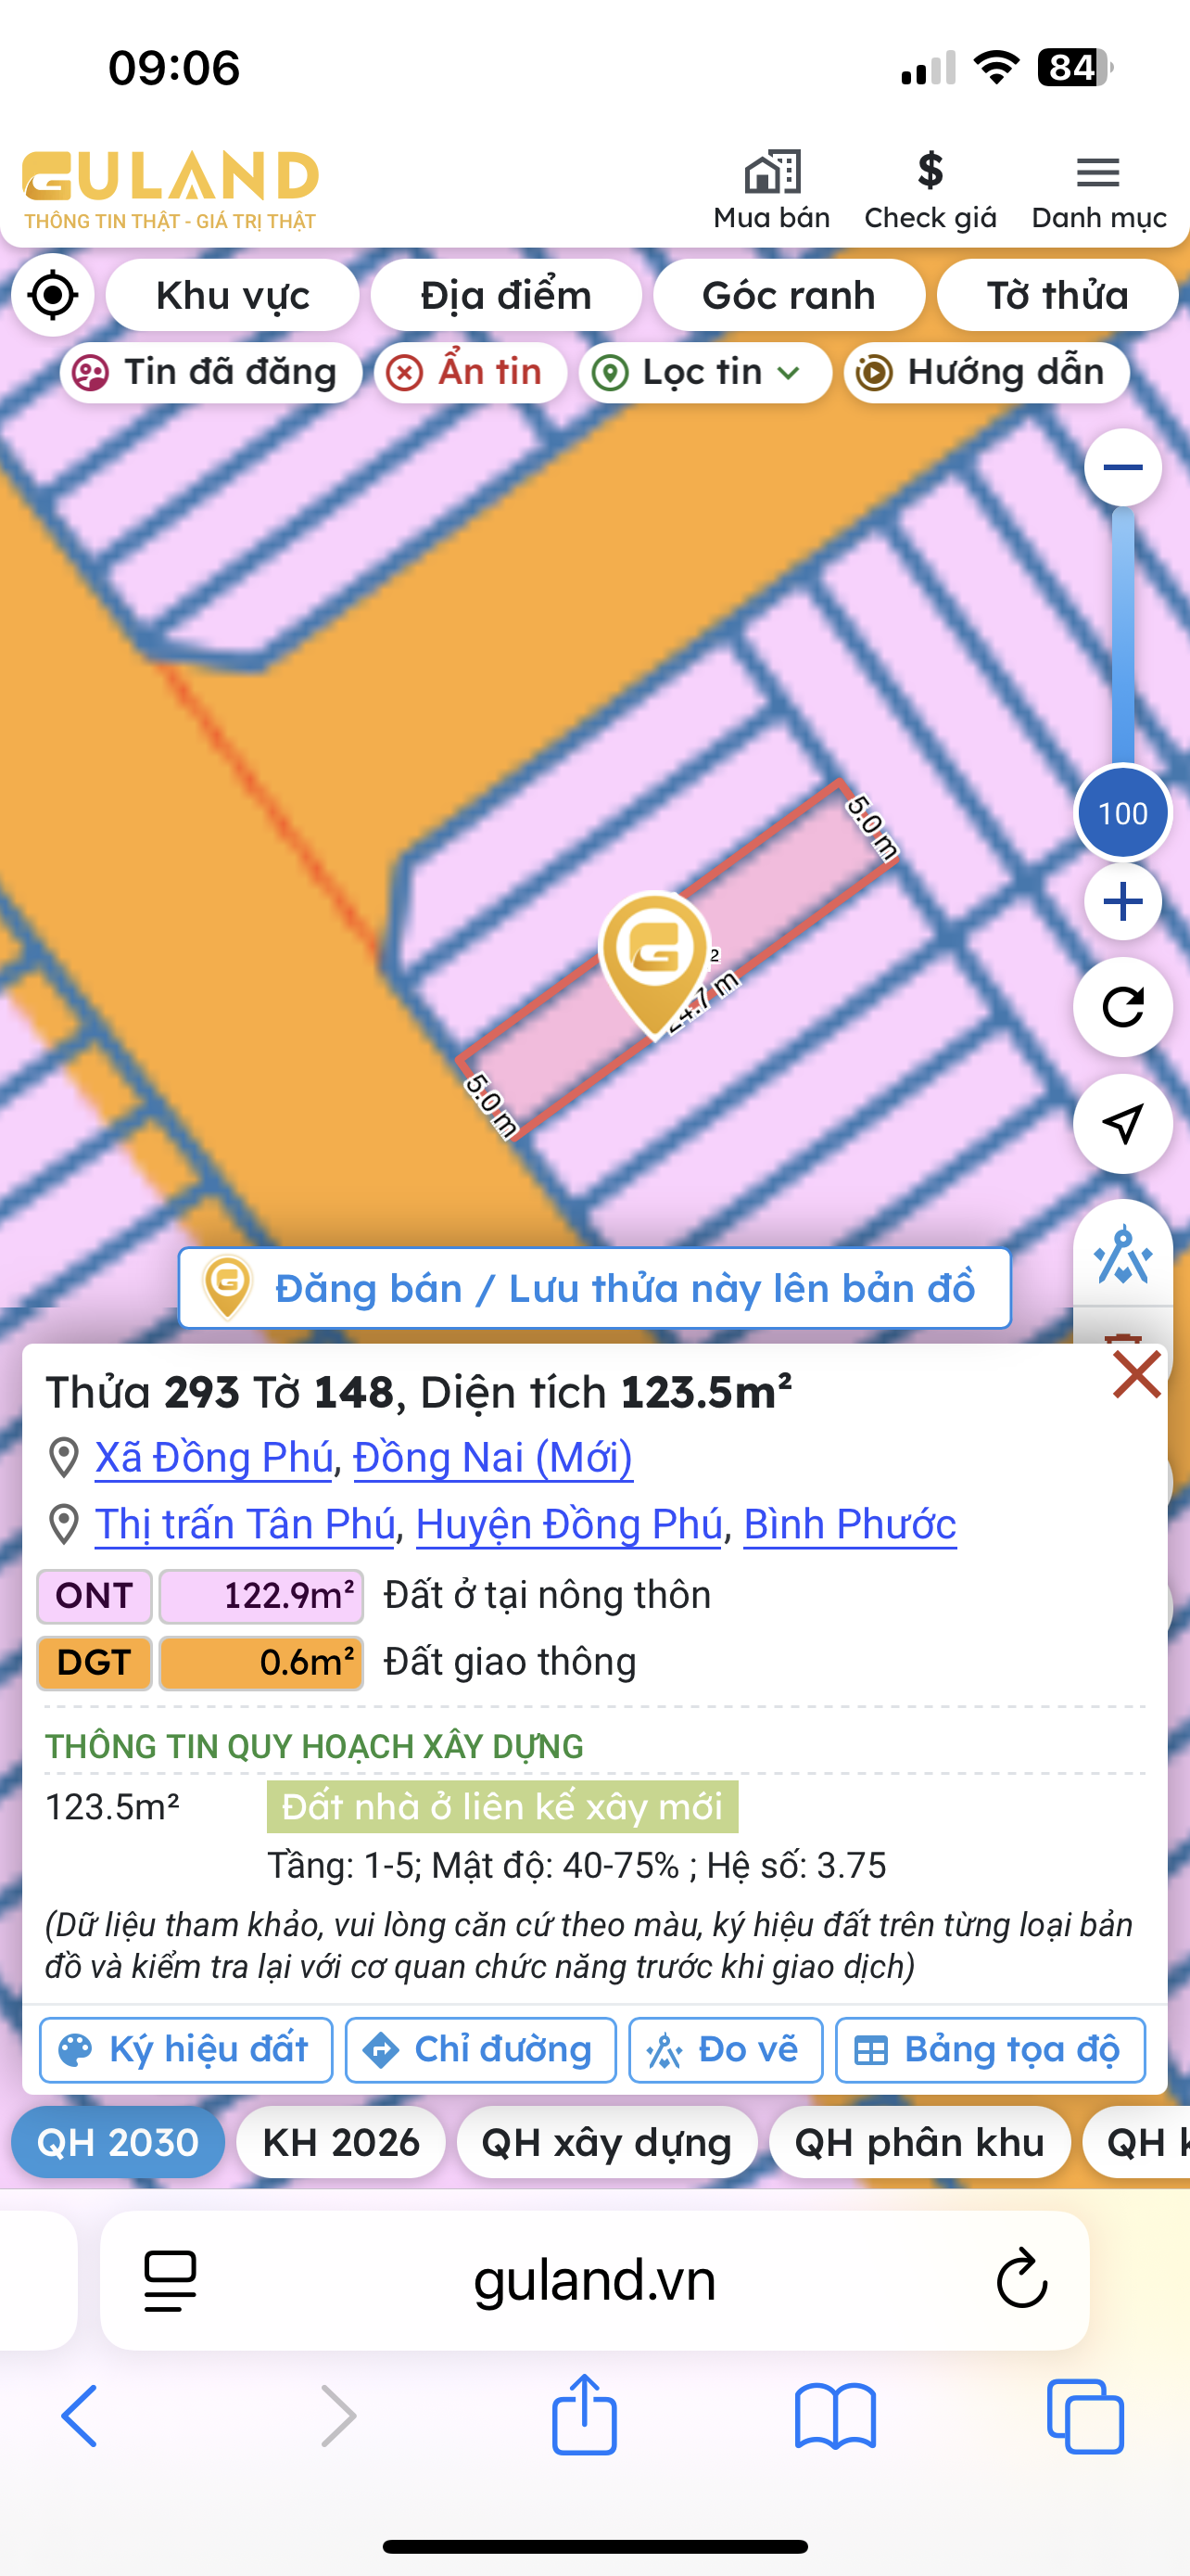Open Thị trấn Tân Phú link
Viewport: 1190px width, 2576px height.
[x=245, y=1524]
